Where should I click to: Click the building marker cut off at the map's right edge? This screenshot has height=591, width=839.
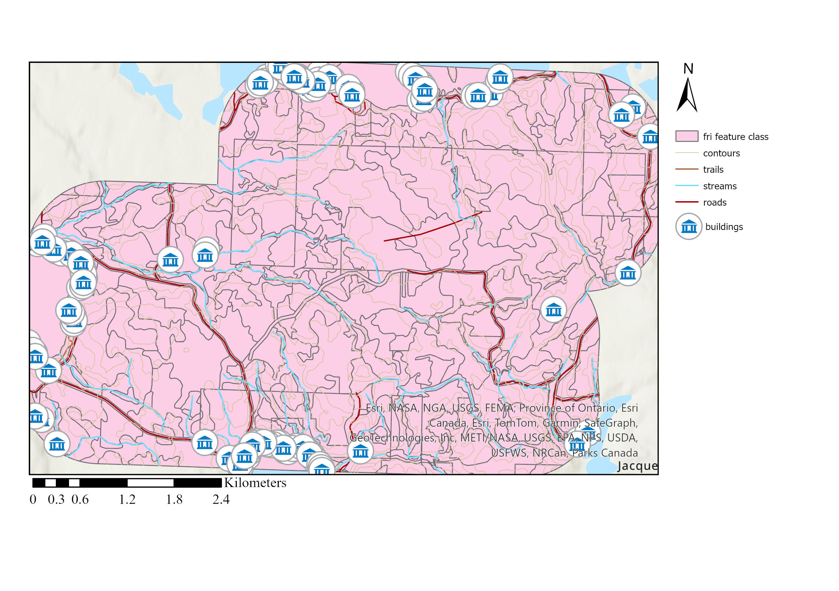pos(650,137)
